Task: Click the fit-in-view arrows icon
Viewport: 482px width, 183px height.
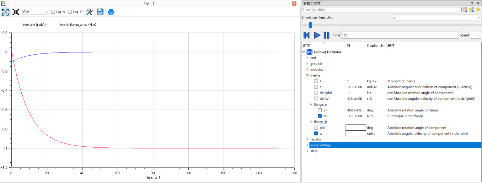Action: (x=15, y=12)
